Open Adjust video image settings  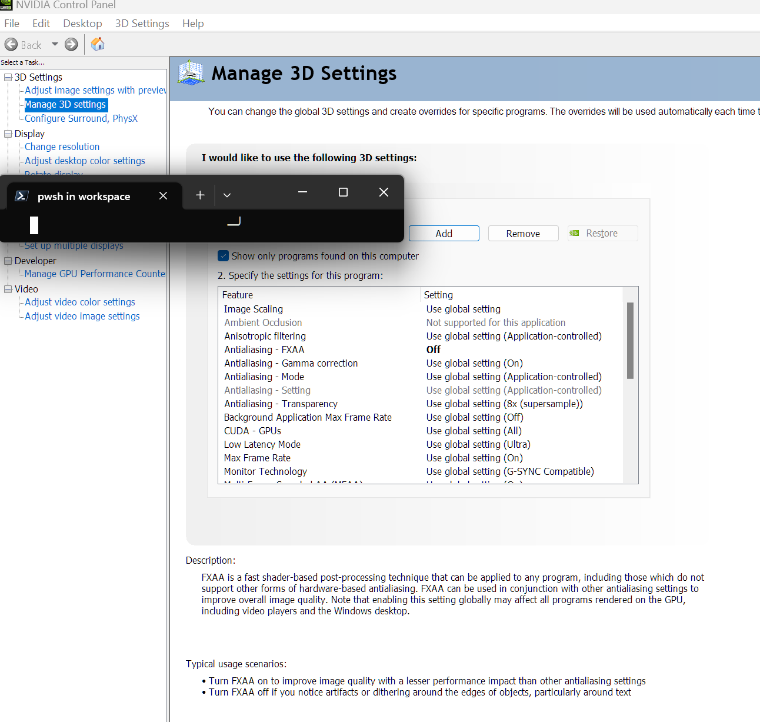(82, 316)
